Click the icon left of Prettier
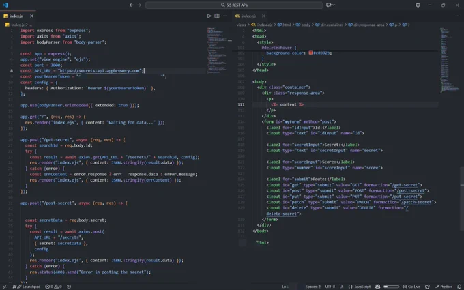 coord(427,287)
